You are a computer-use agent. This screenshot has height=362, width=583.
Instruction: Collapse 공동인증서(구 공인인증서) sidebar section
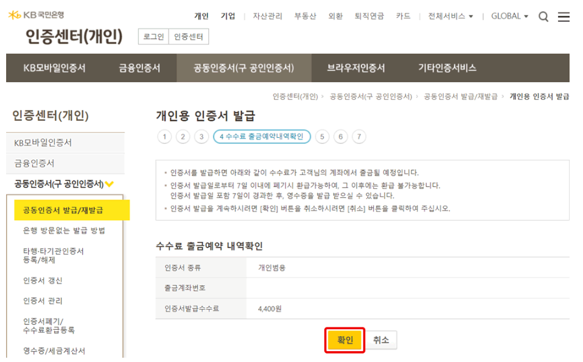(x=64, y=184)
